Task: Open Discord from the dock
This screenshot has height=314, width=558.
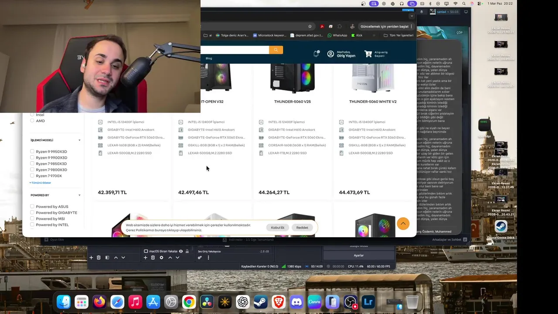Action: (x=296, y=302)
